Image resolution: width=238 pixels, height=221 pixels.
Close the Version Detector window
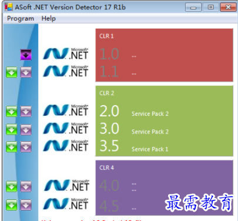(x=228, y=8)
